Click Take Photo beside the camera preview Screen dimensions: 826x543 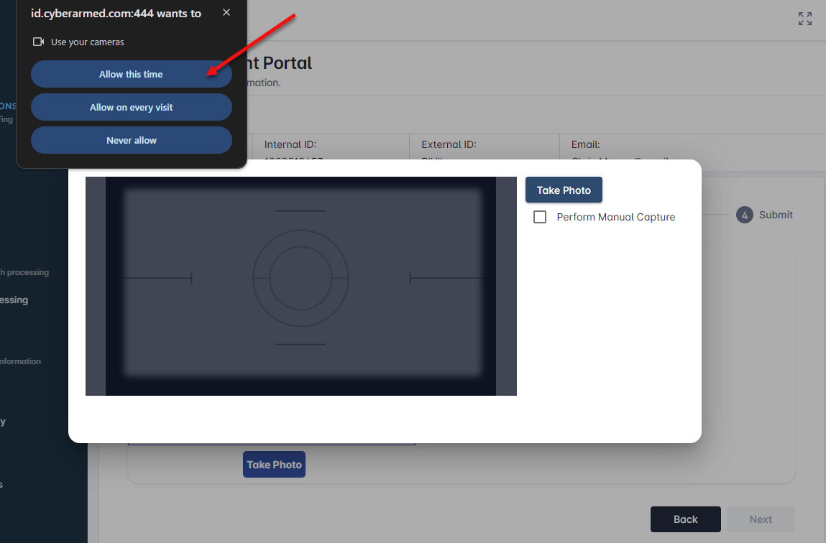(564, 190)
